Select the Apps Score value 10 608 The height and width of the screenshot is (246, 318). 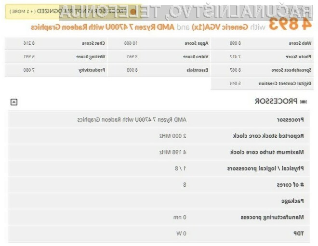(x=131, y=43)
